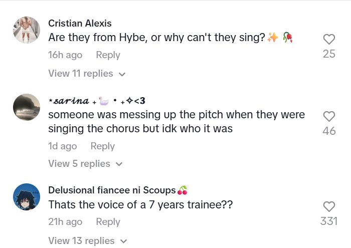
Task: Open Cristian Alexis username link
Action: click(x=80, y=24)
